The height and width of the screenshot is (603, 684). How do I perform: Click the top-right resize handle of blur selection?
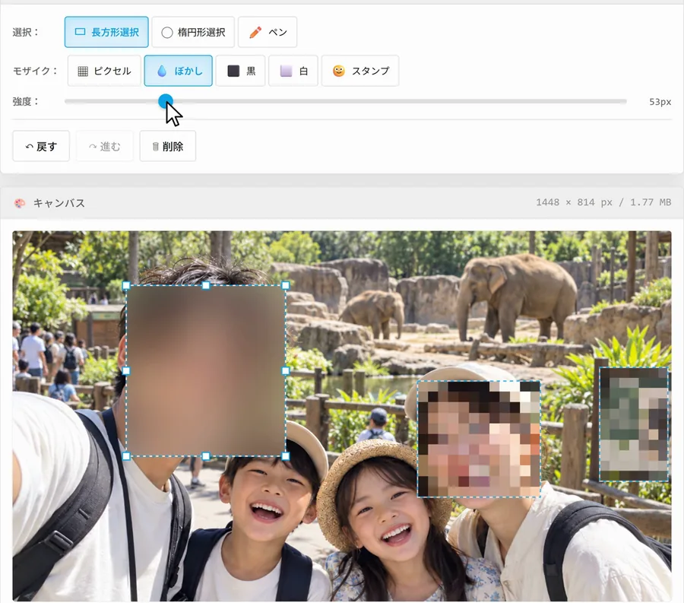(x=285, y=286)
